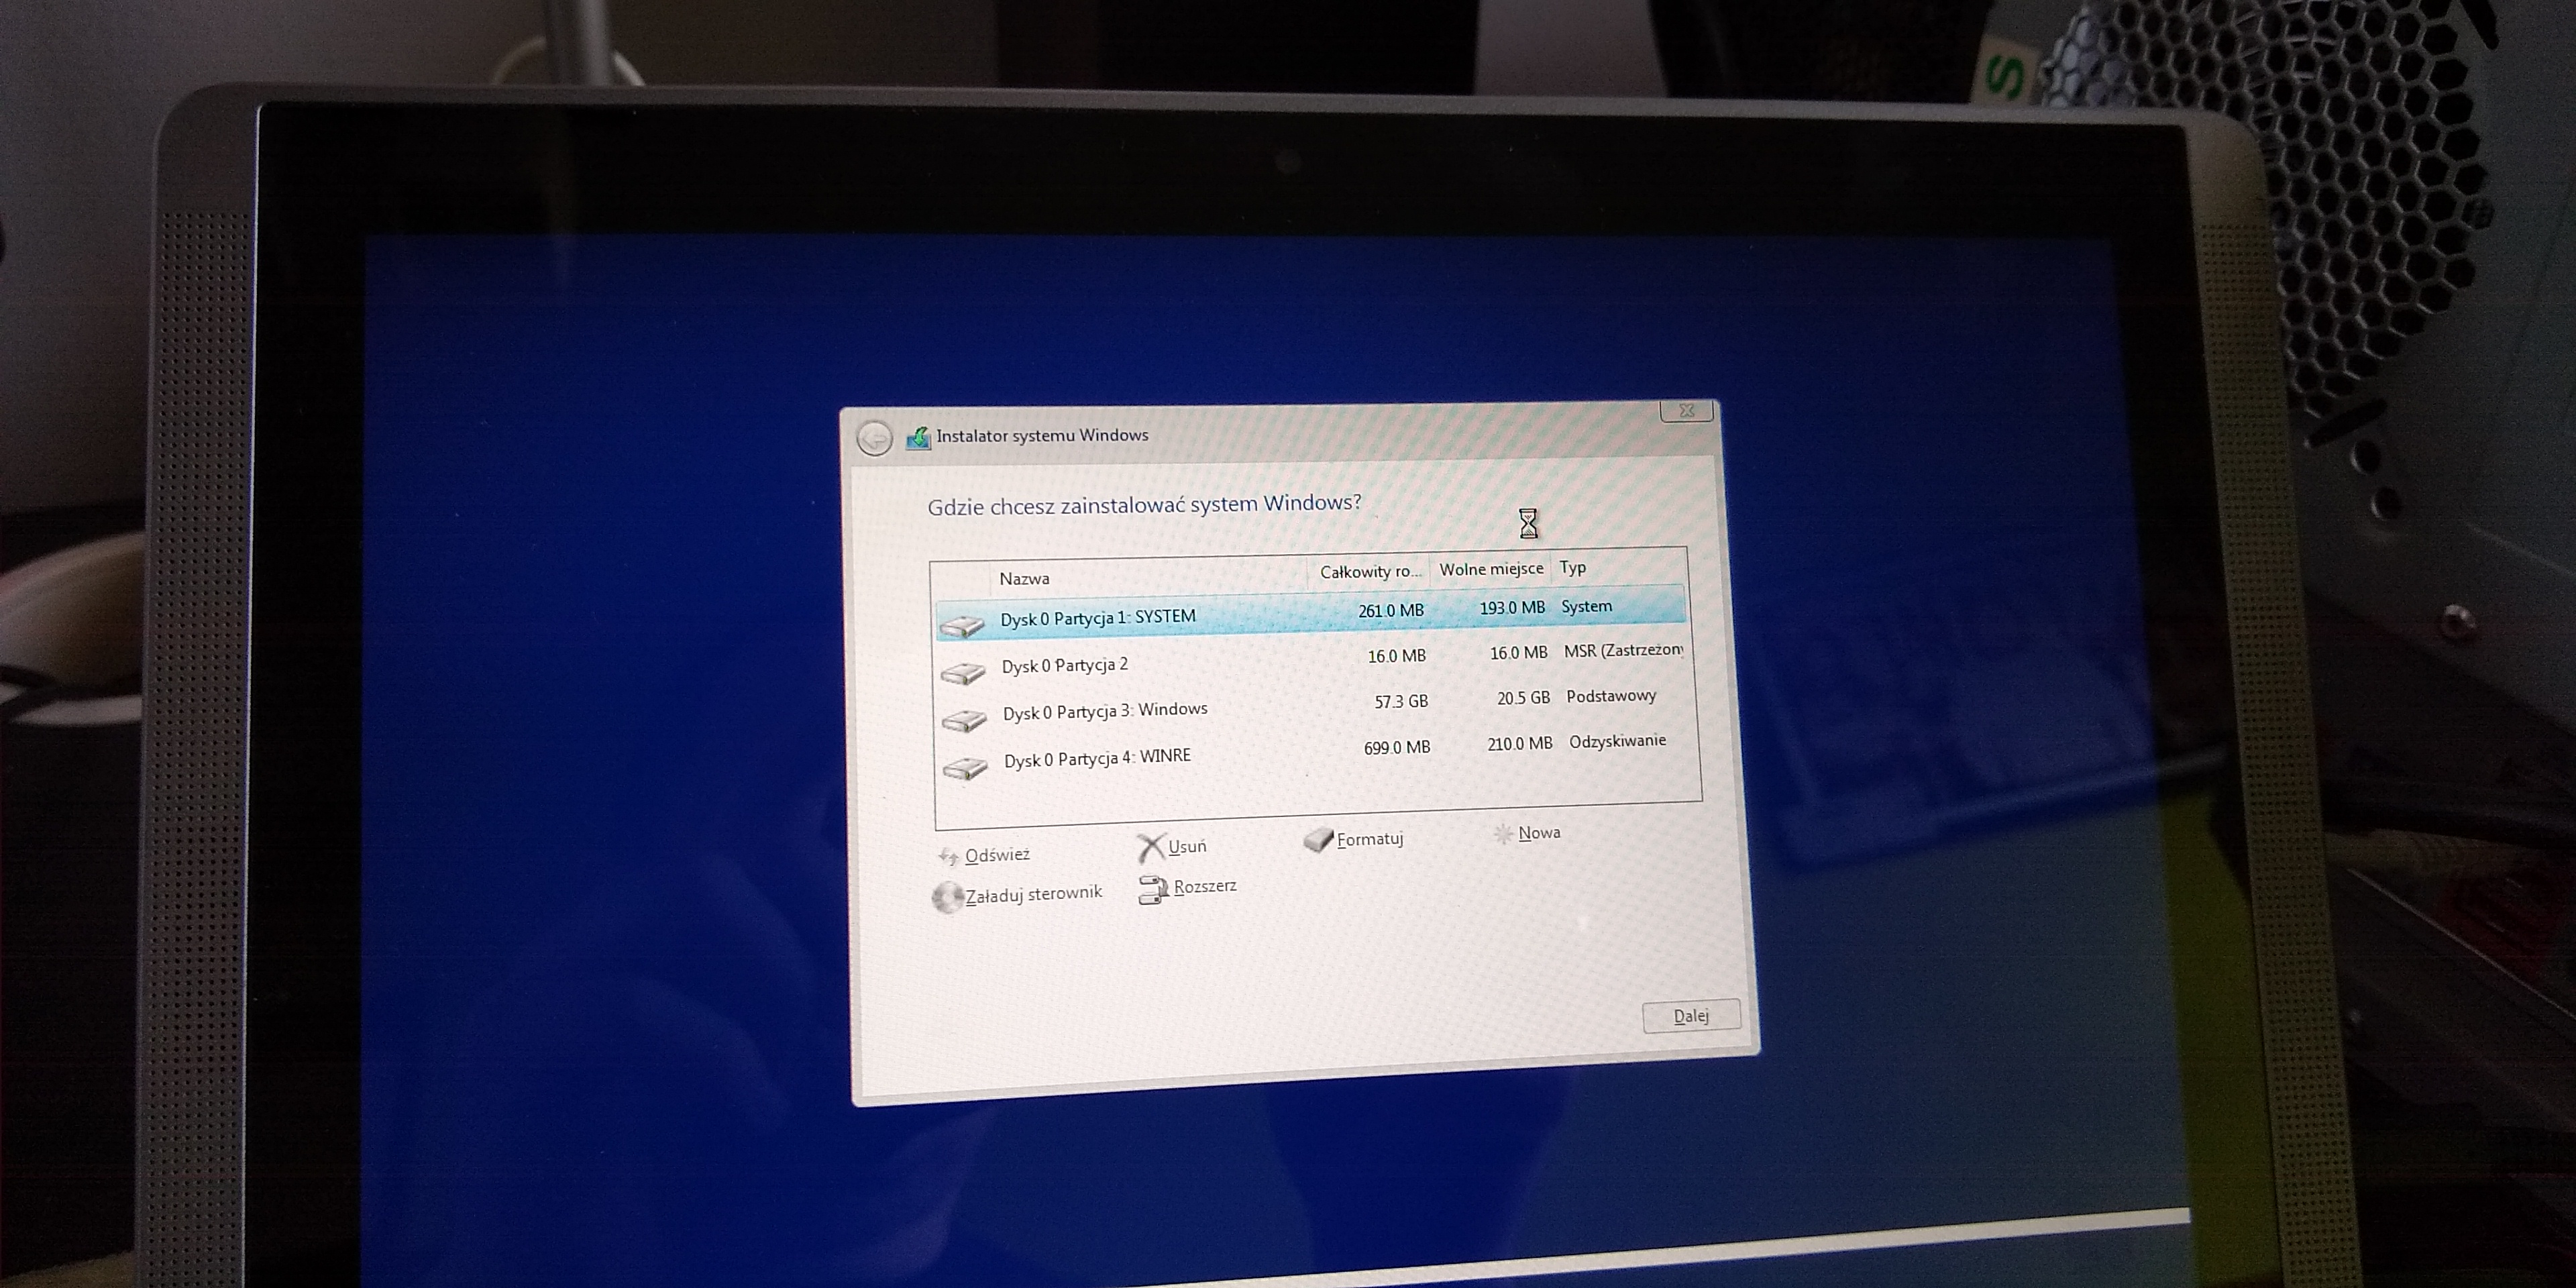Click the 210.0 MB free space cell

tap(1520, 743)
